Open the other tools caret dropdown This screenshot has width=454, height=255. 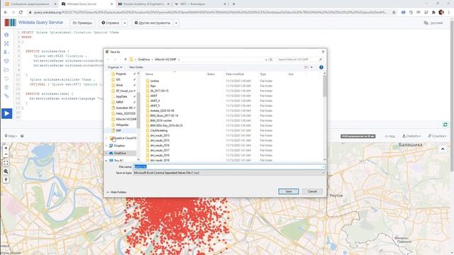(x=176, y=23)
